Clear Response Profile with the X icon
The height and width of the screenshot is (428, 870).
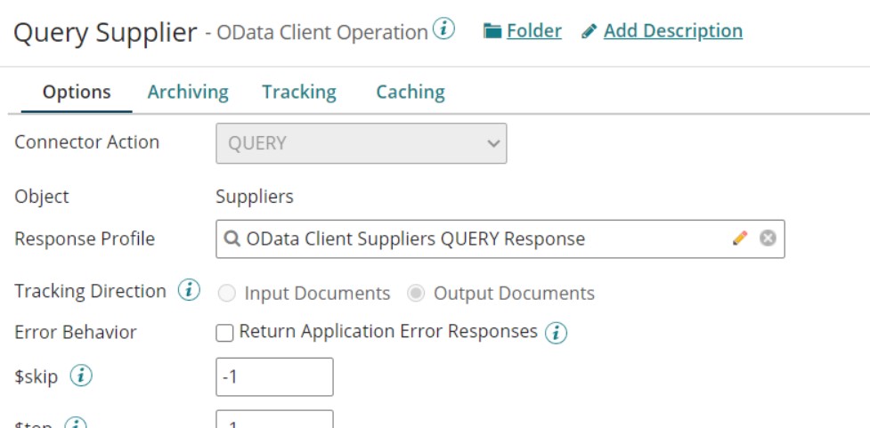pos(768,238)
